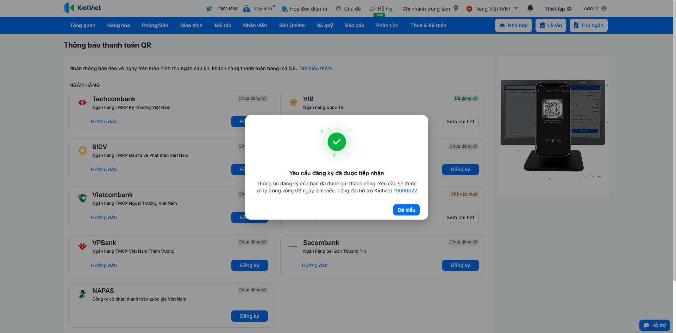The width and height of the screenshot is (676, 333).
Task: Click the VPBank logo icon
Action: 82,246
